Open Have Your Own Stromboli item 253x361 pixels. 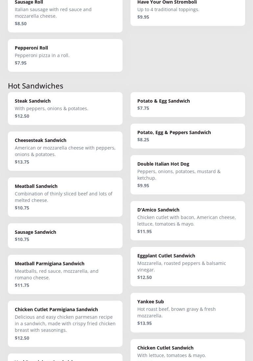[188, 10]
